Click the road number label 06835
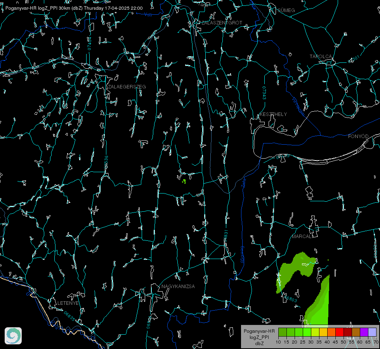 click(69, 316)
